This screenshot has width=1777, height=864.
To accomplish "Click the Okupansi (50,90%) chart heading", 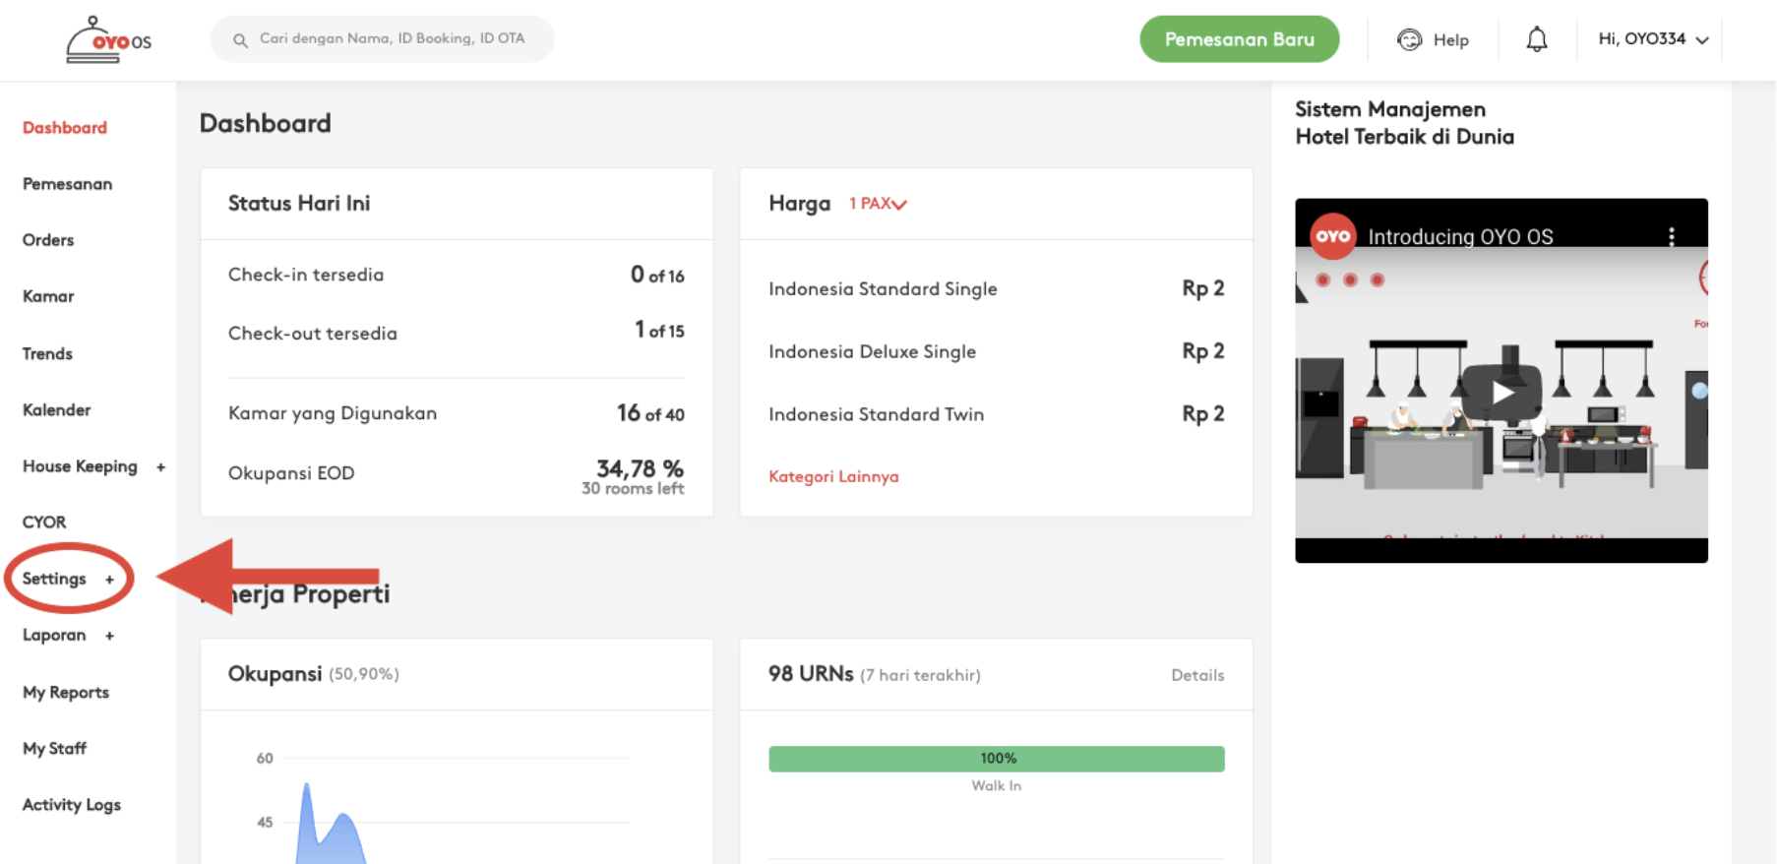I will (x=313, y=674).
